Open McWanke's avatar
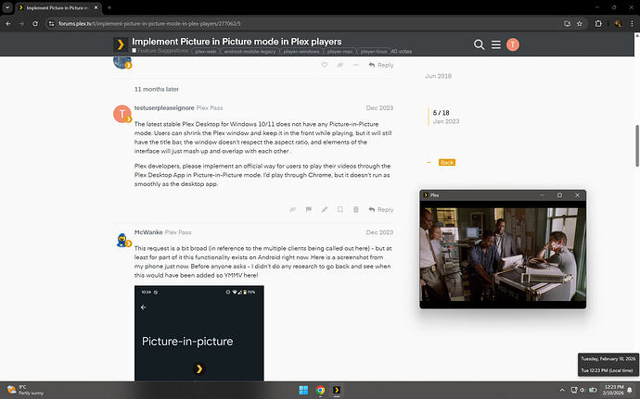The width and height of the screenshot is (640, 399). coord(122,240)
